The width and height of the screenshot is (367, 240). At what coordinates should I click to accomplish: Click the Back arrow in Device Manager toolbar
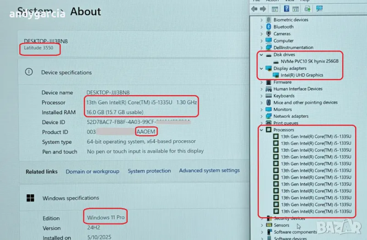(255, 9)
